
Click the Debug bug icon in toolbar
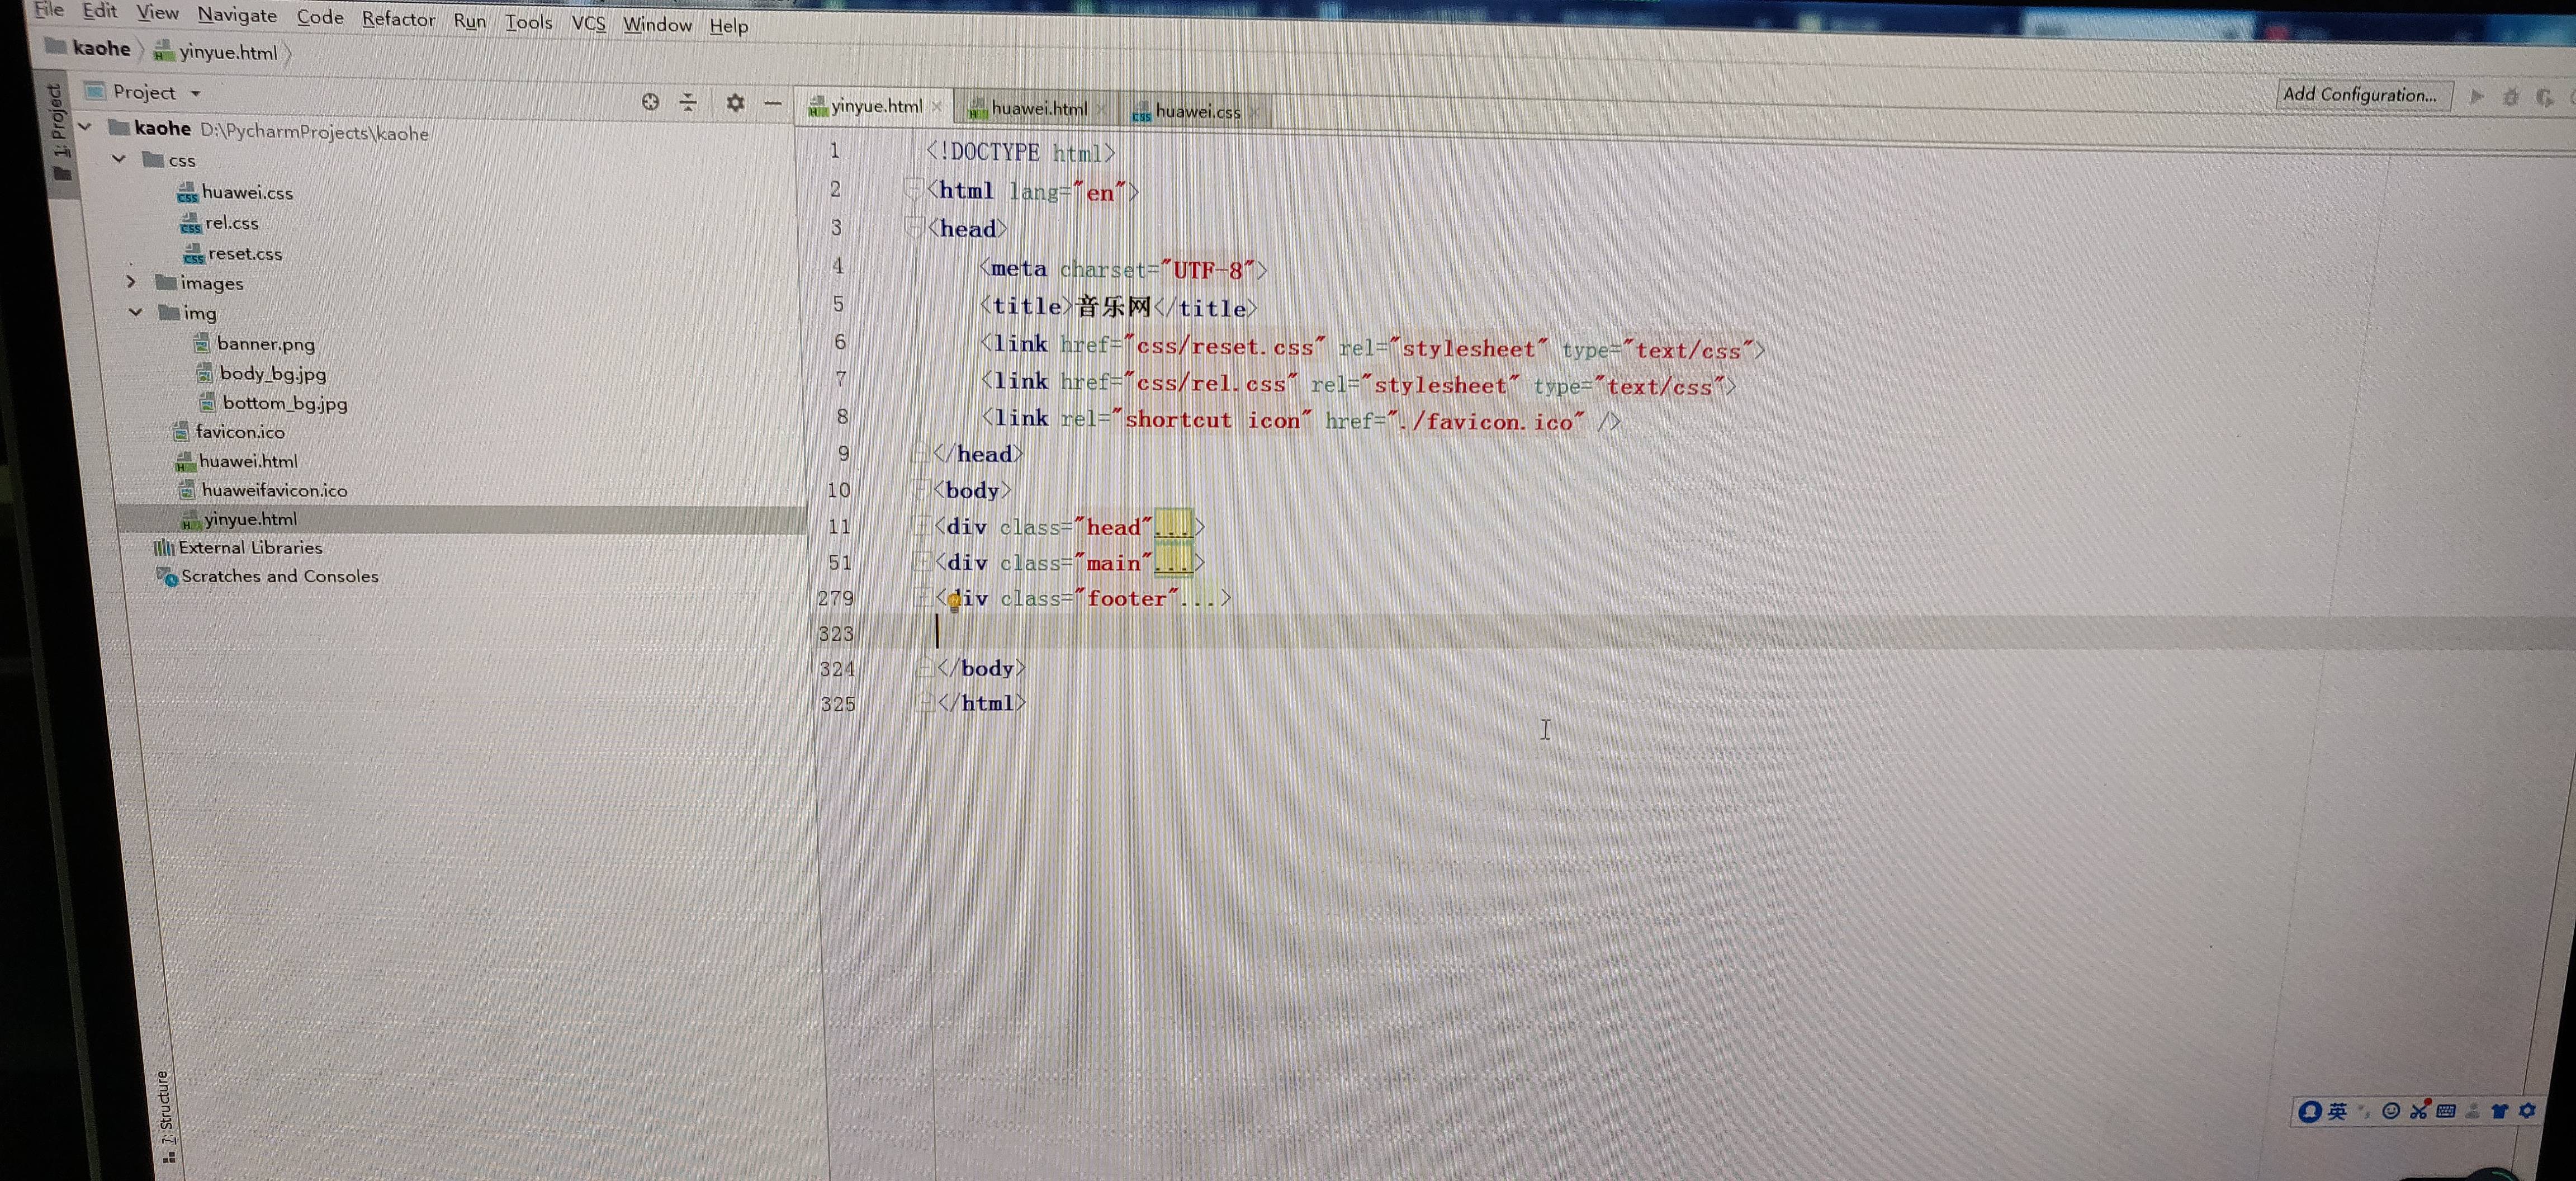tap(2510, 98)
